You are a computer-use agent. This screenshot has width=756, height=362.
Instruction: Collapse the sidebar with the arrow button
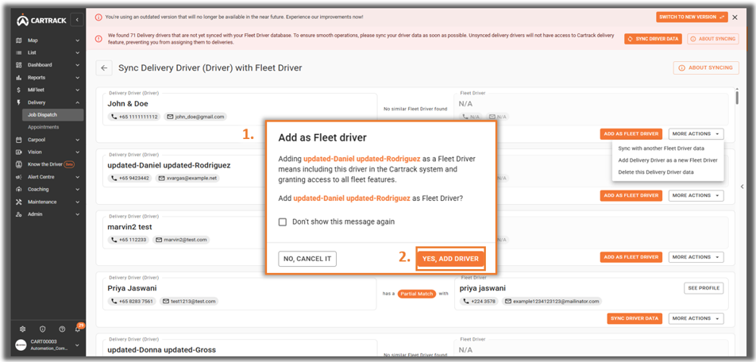(77, 21)
